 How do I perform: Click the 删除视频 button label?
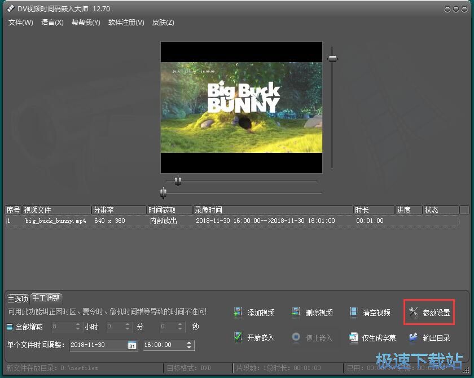319,313
